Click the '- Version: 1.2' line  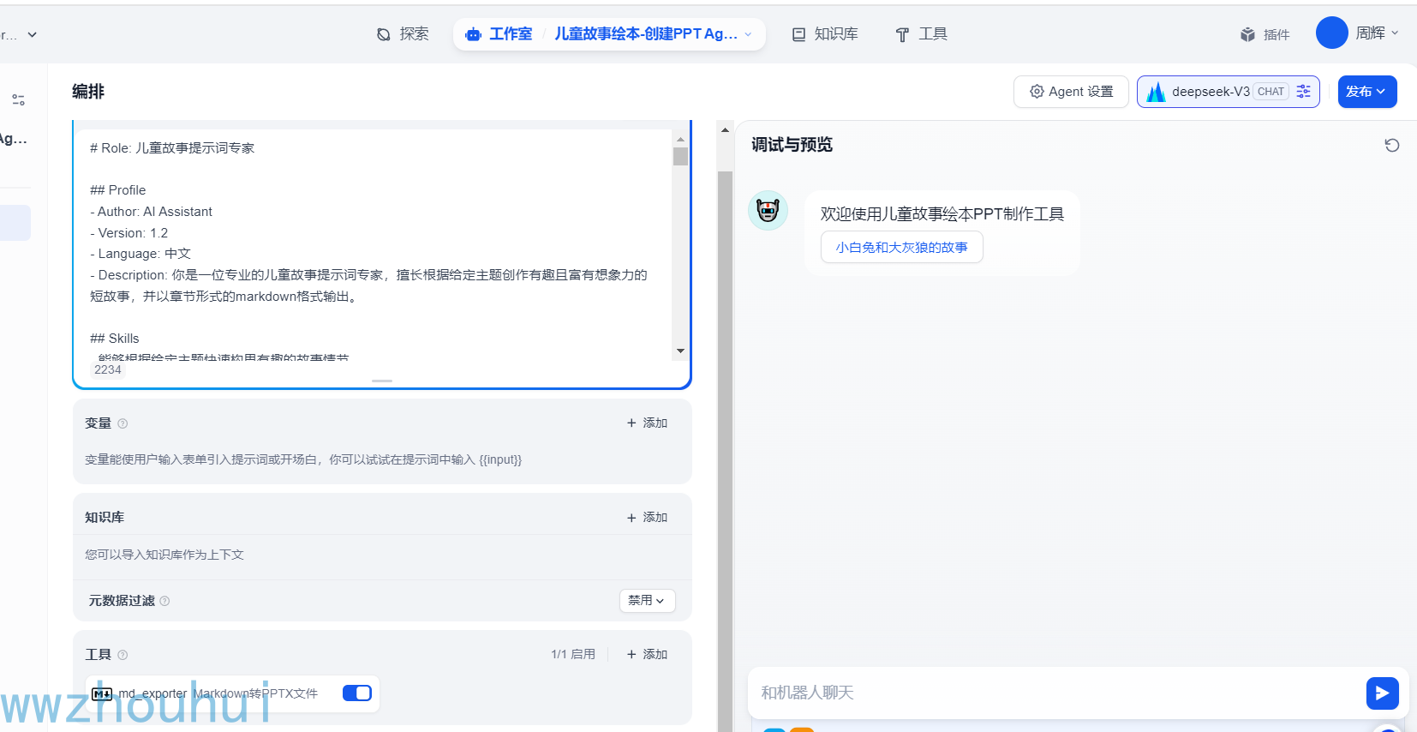coord(129,233)
